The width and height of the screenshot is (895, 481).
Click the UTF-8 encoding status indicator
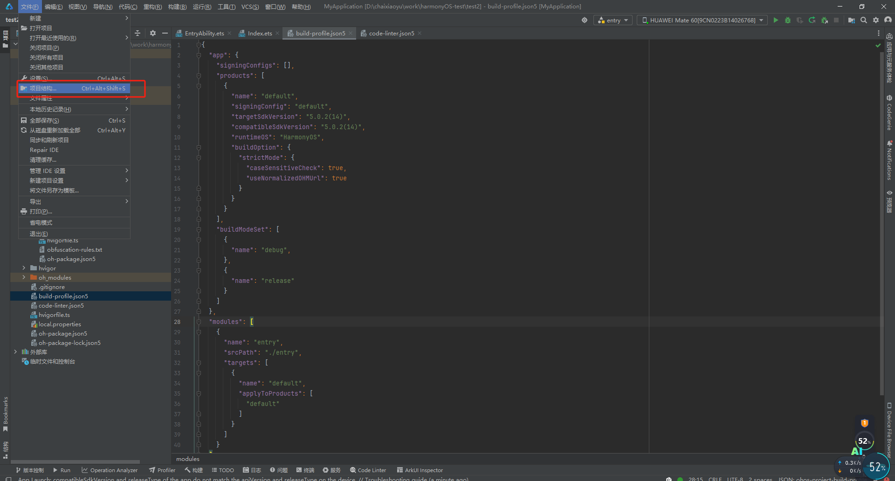[735, 479]
